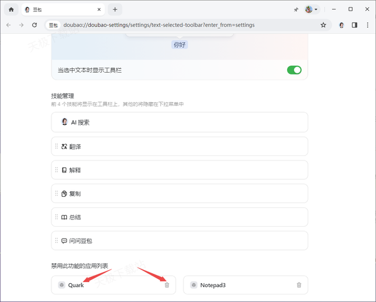Click the 翻译 translate icon
The height and width of the screenshot is (302, 376).
coord(64,146)
